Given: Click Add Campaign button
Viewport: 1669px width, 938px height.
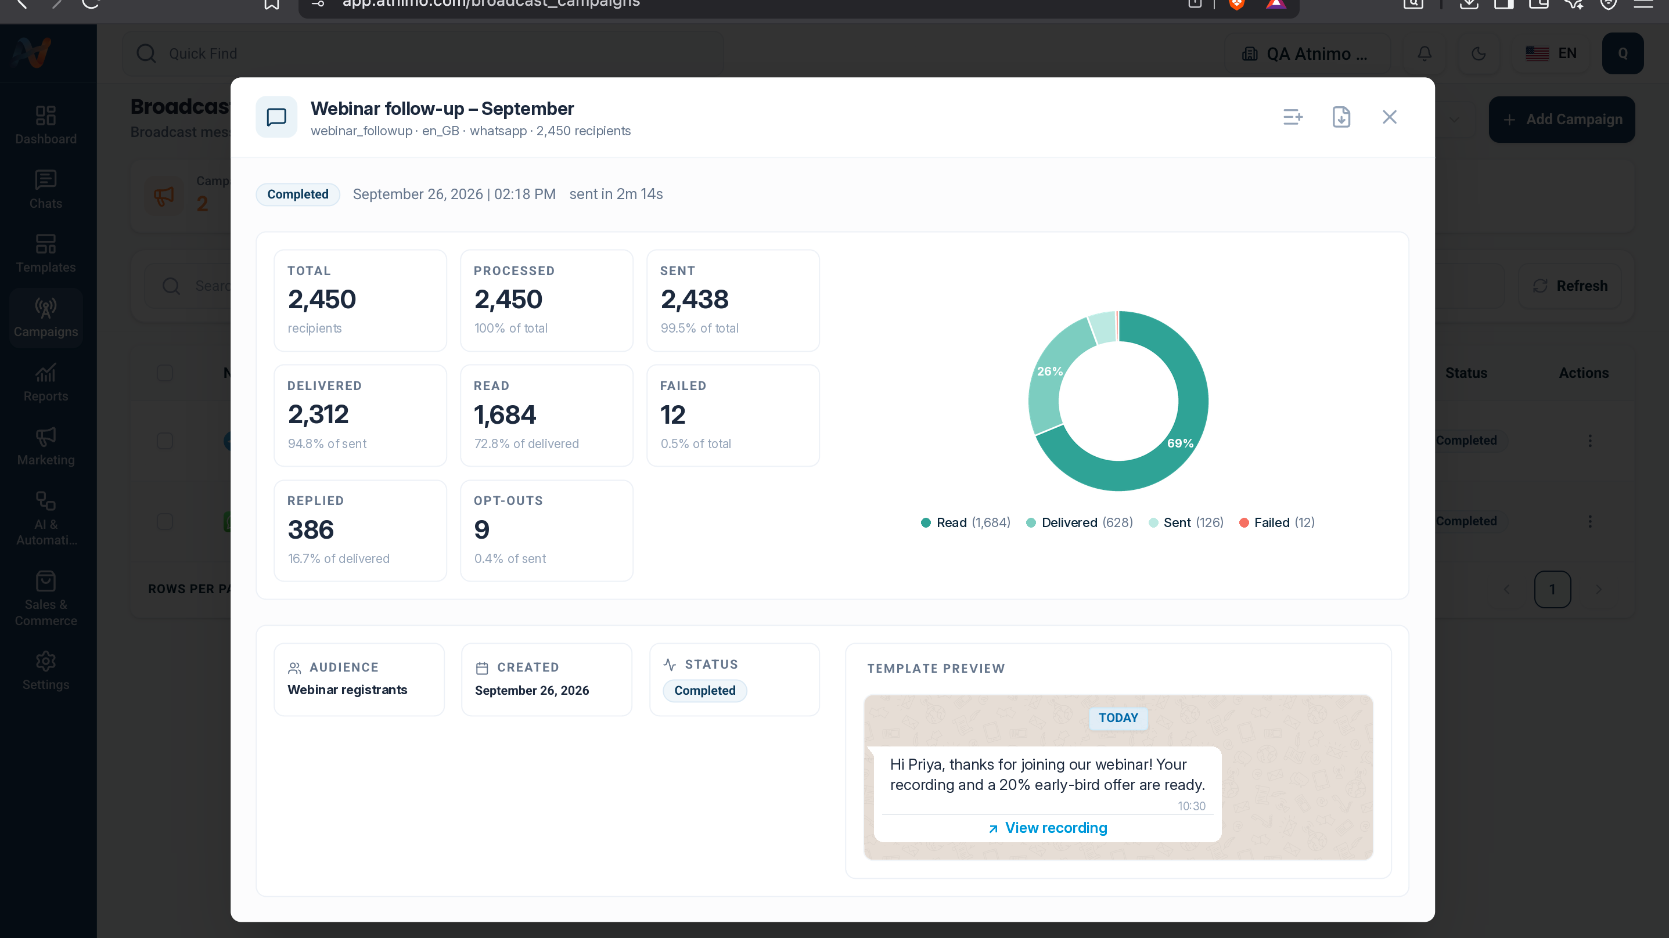Looking at the screenshot, I should [1562, 120].
